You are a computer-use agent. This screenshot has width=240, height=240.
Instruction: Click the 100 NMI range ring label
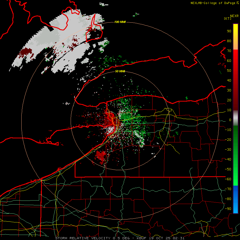(120, 22)
